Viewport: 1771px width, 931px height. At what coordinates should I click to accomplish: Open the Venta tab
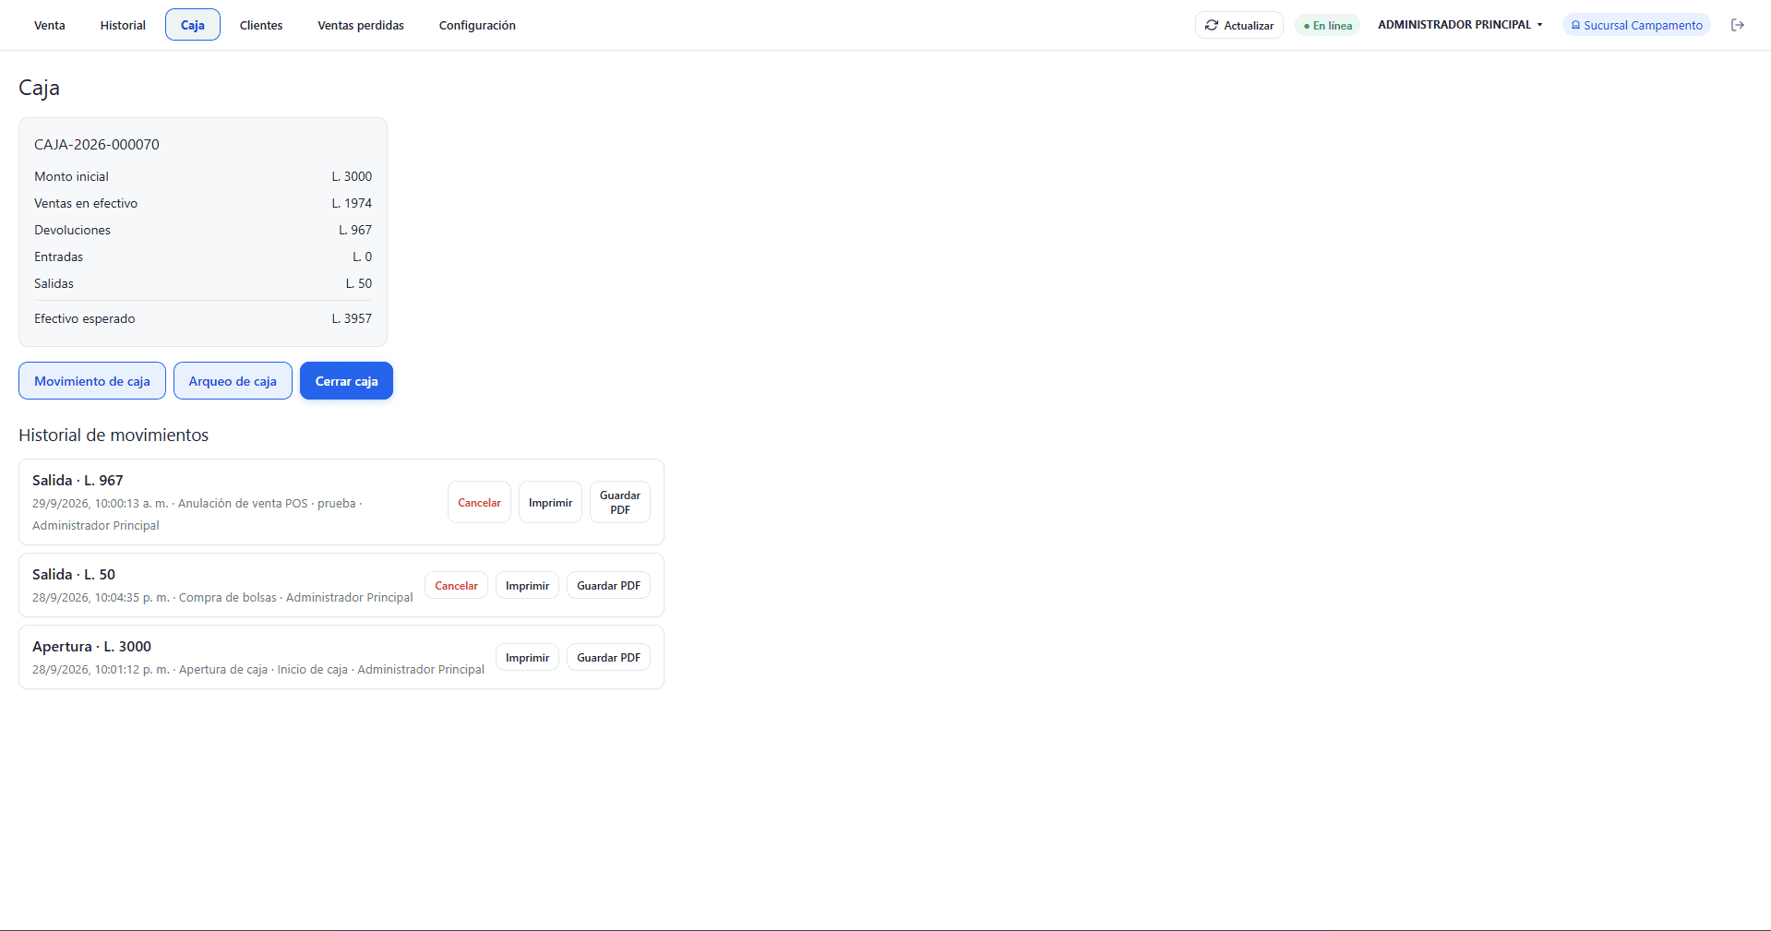[x=50, y=25]
